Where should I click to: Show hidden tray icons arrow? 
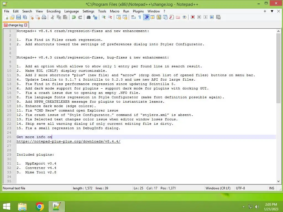243,206
